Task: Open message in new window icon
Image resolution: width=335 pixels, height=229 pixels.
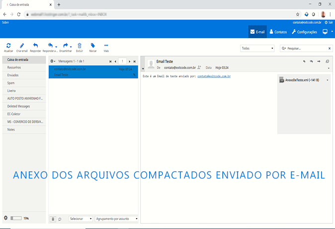Action: click(x=328, y=62)
